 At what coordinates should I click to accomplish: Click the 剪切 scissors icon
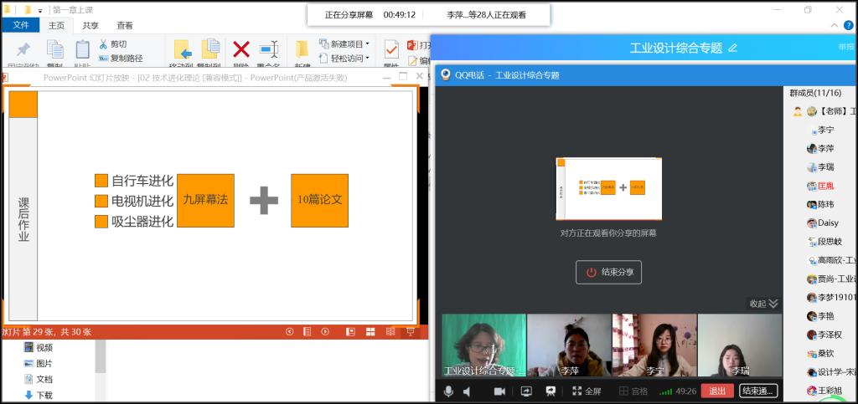pyautogui.click(x=104, y=44)
